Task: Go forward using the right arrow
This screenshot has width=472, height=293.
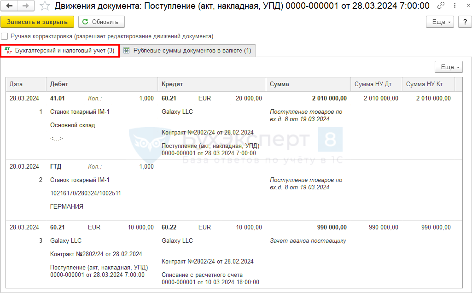Action: pyautogui.click(x=26, y=6)
